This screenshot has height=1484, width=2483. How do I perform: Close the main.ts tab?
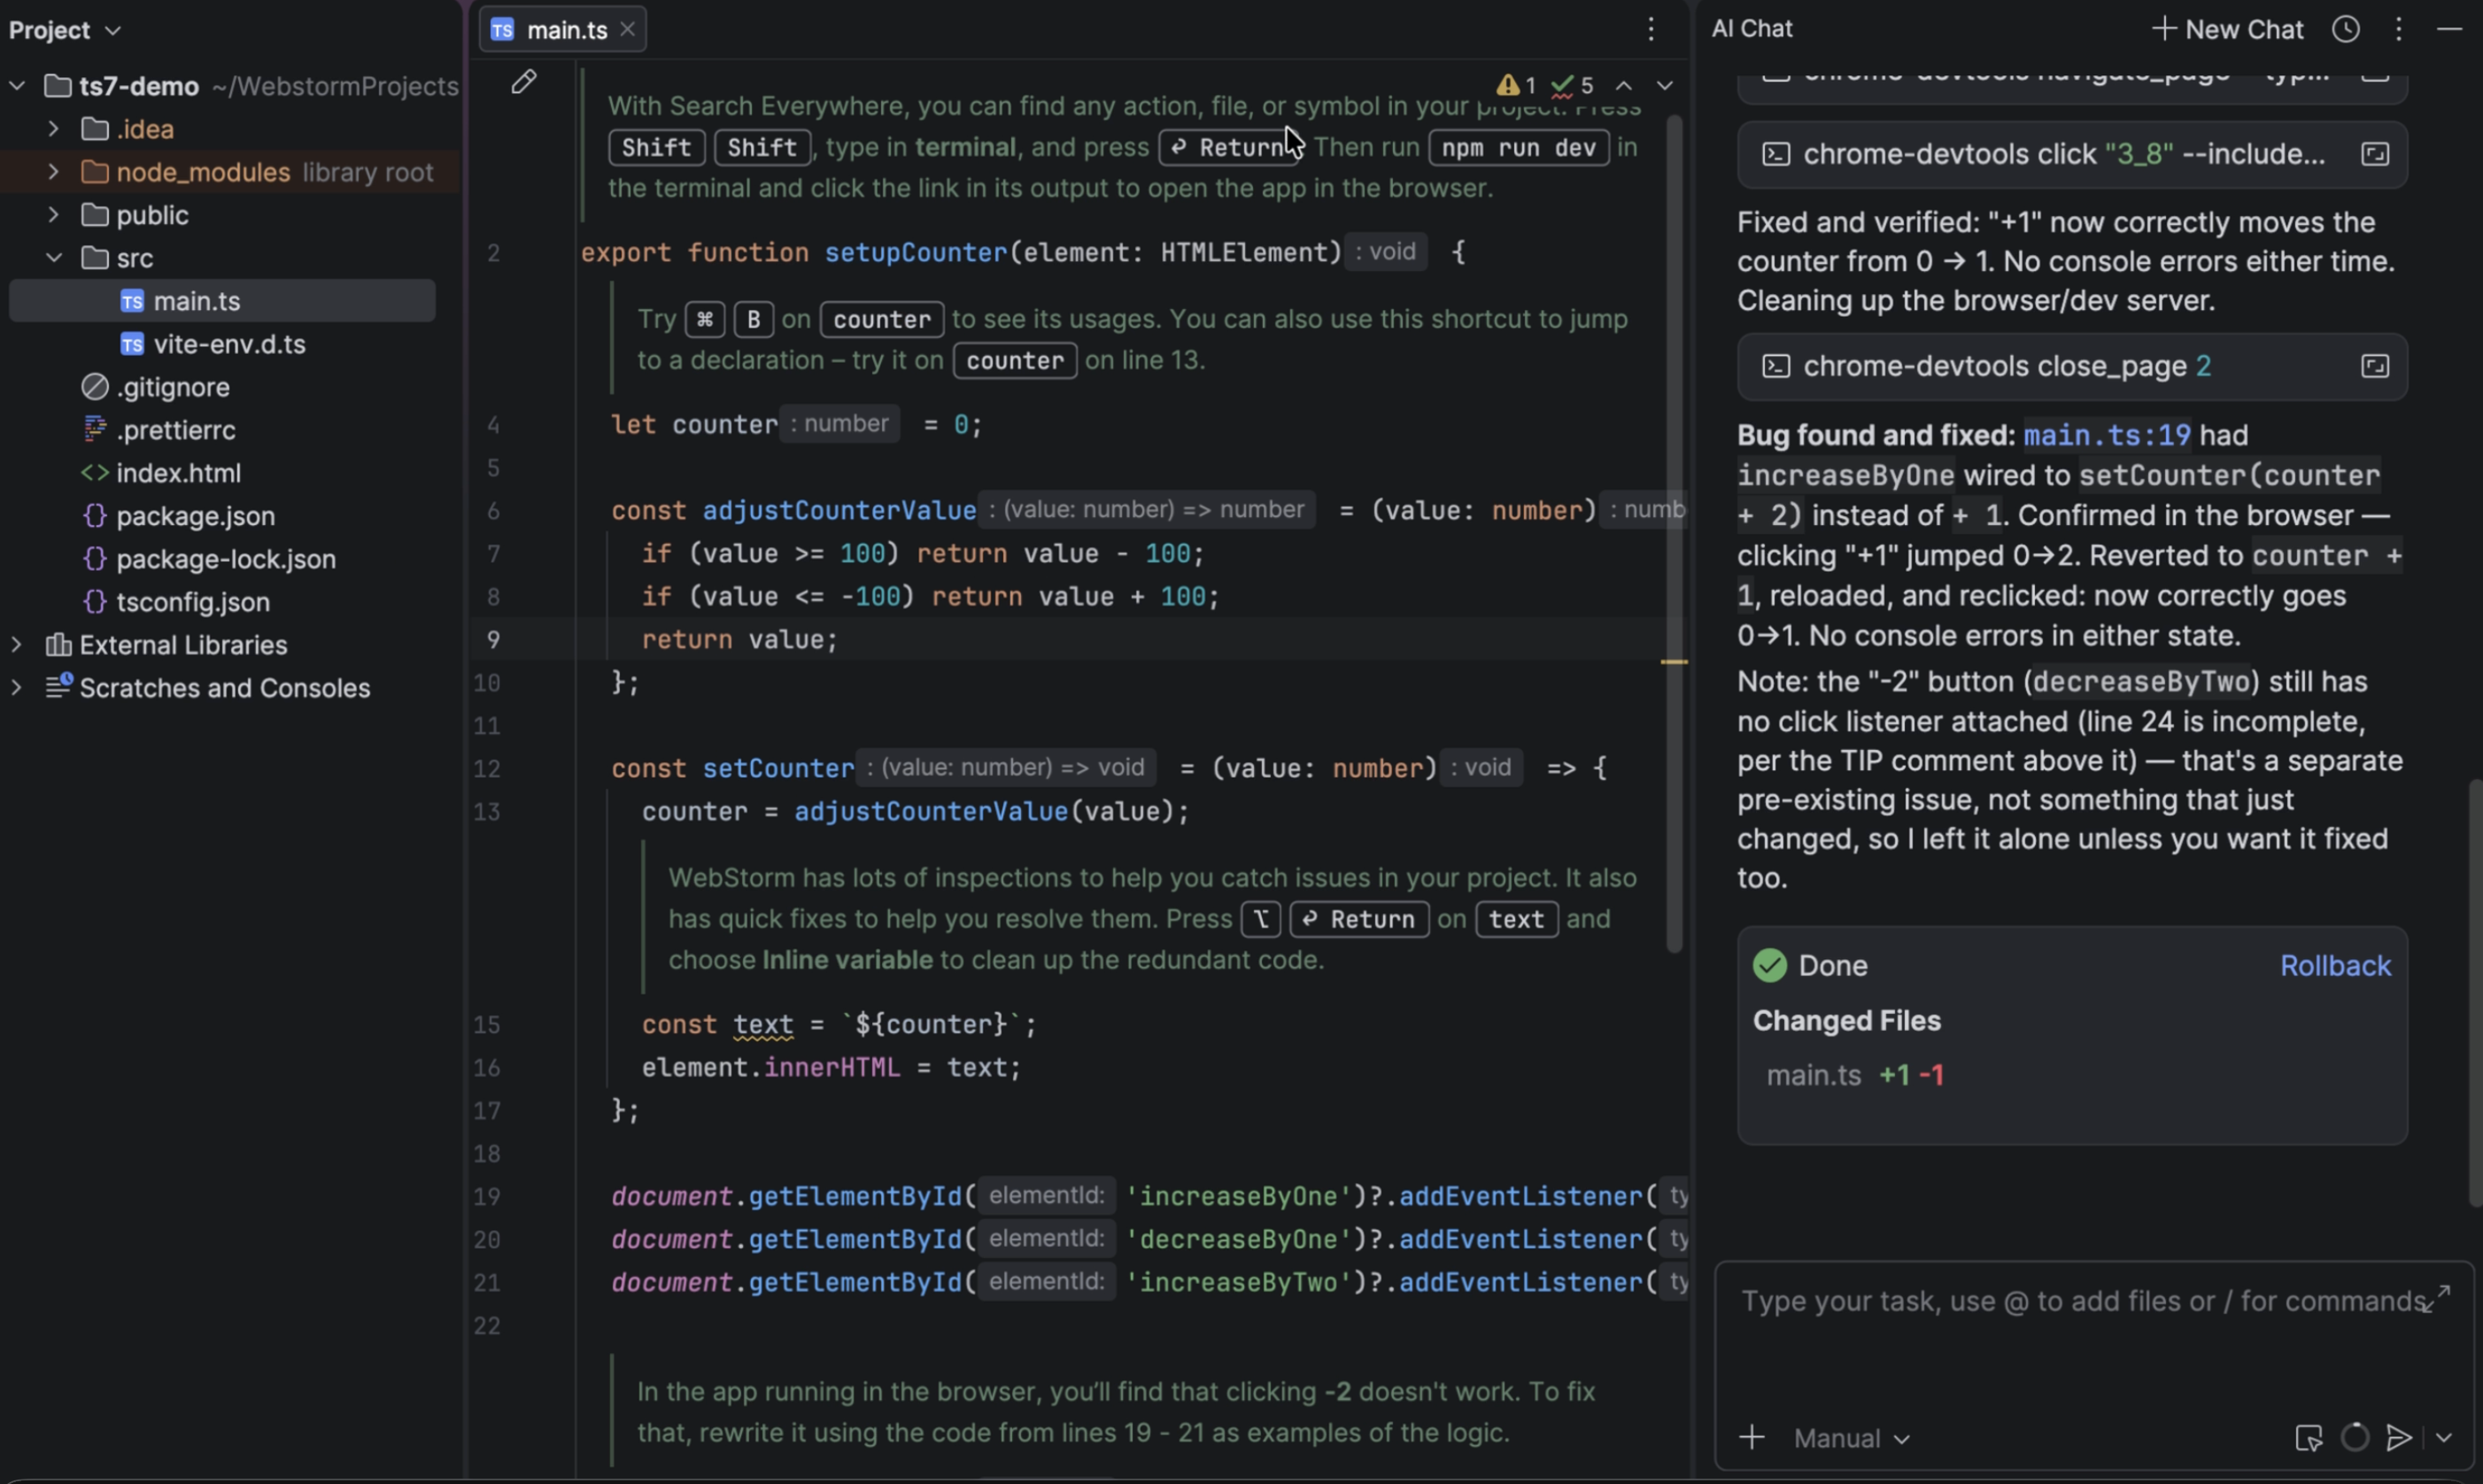click(x=628, y=30)
